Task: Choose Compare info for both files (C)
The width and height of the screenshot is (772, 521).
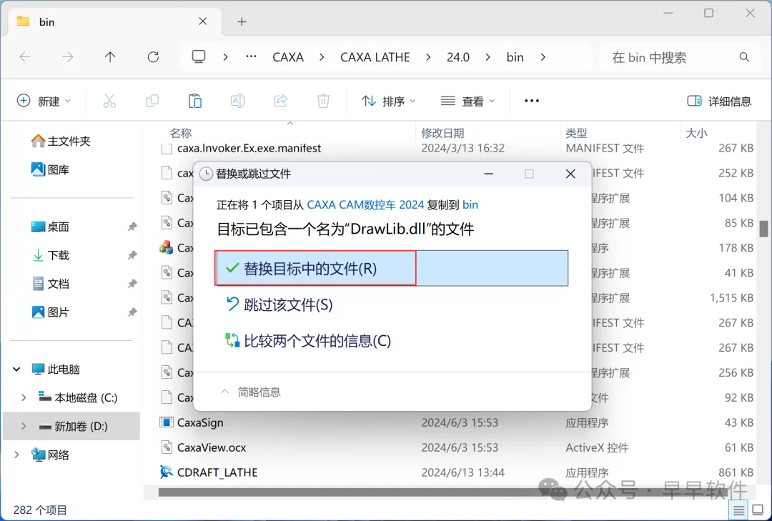Action: click(x=308, y=341)
